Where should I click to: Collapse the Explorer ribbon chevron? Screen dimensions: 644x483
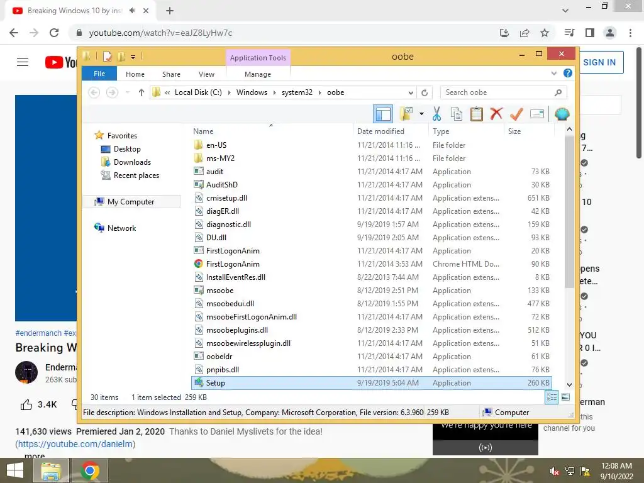tap(553, 74)
